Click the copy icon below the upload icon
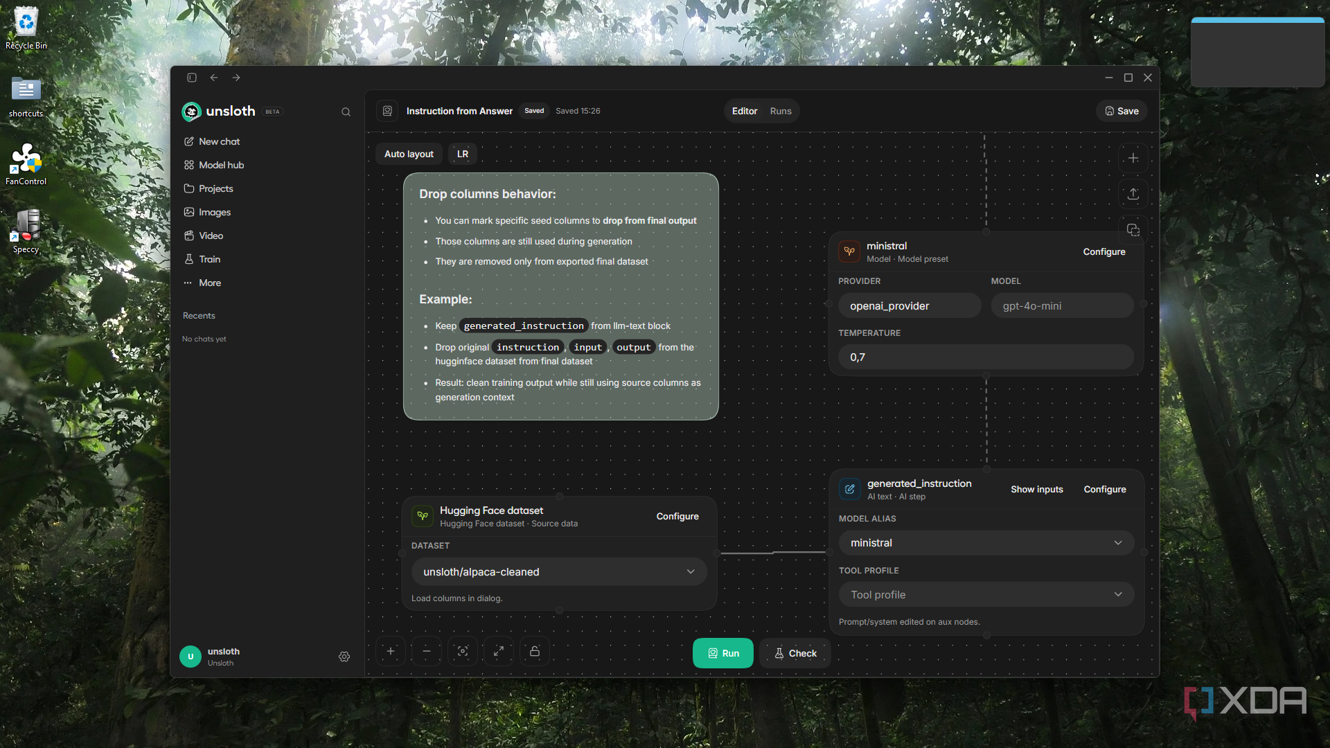 point(1133,230)
